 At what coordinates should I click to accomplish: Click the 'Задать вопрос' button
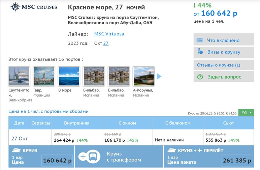click(224, 76)
